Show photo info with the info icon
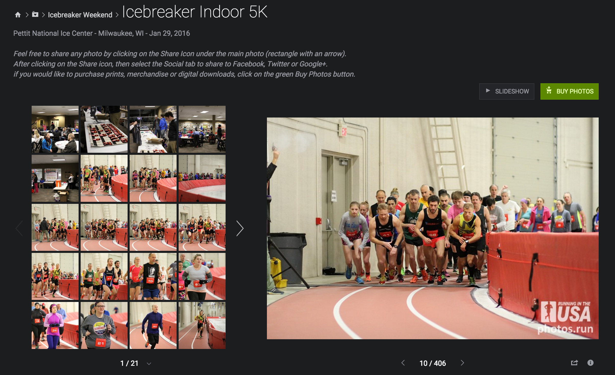The height and width of the screenshot is (375, 615). tap(590, 363)
